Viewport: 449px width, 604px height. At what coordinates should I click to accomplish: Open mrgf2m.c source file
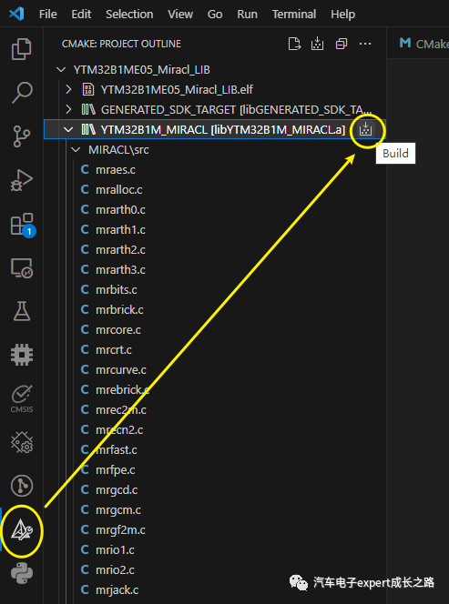click(x=120, y=530)
